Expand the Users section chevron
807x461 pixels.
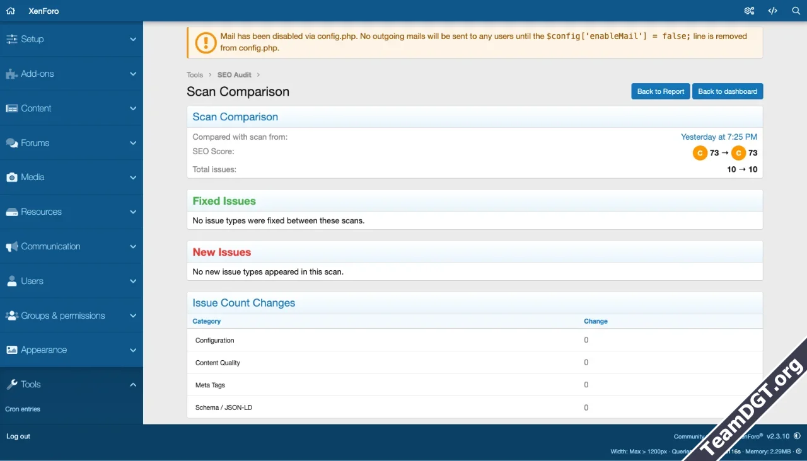[x=133, y=281]
